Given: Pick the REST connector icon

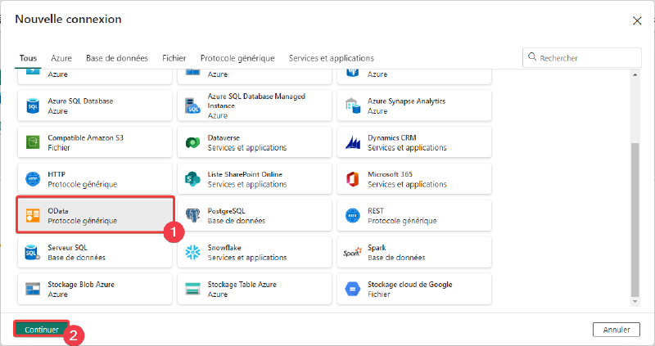Looking at the screenshot, I should click(353, 215).
